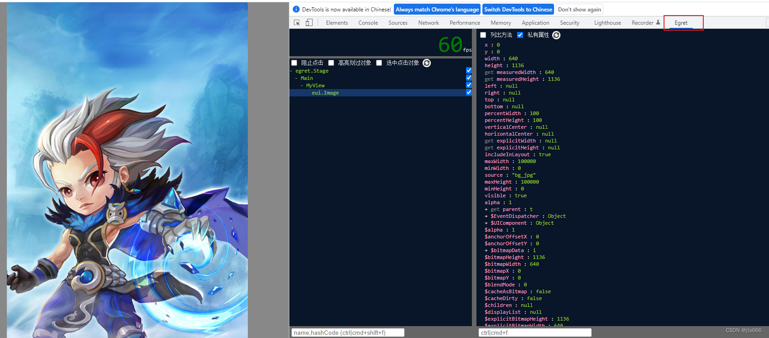Enable the 阻止点击 checkbox
The height and width of the screenshot is (338, 769).
(x=294, y=63)
